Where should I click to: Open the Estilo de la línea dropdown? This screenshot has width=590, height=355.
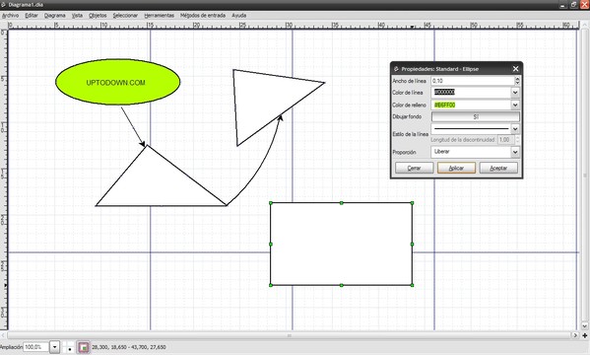pyautogui.click(x=515, y=129)
